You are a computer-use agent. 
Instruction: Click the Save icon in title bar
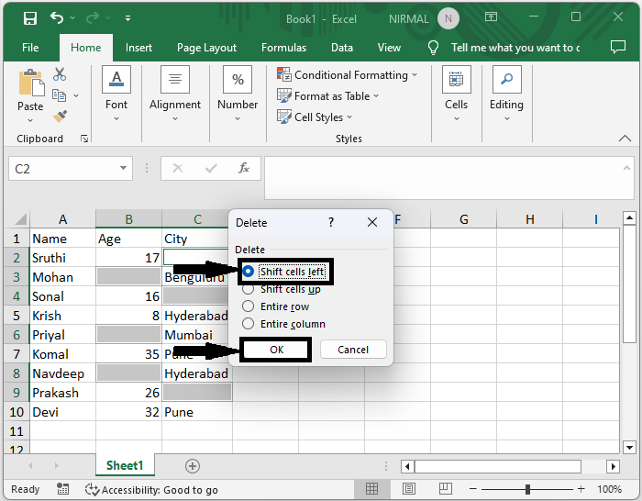point(30,17)
